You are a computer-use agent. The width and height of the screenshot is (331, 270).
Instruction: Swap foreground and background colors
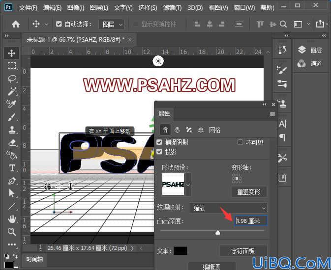(15, 256)
